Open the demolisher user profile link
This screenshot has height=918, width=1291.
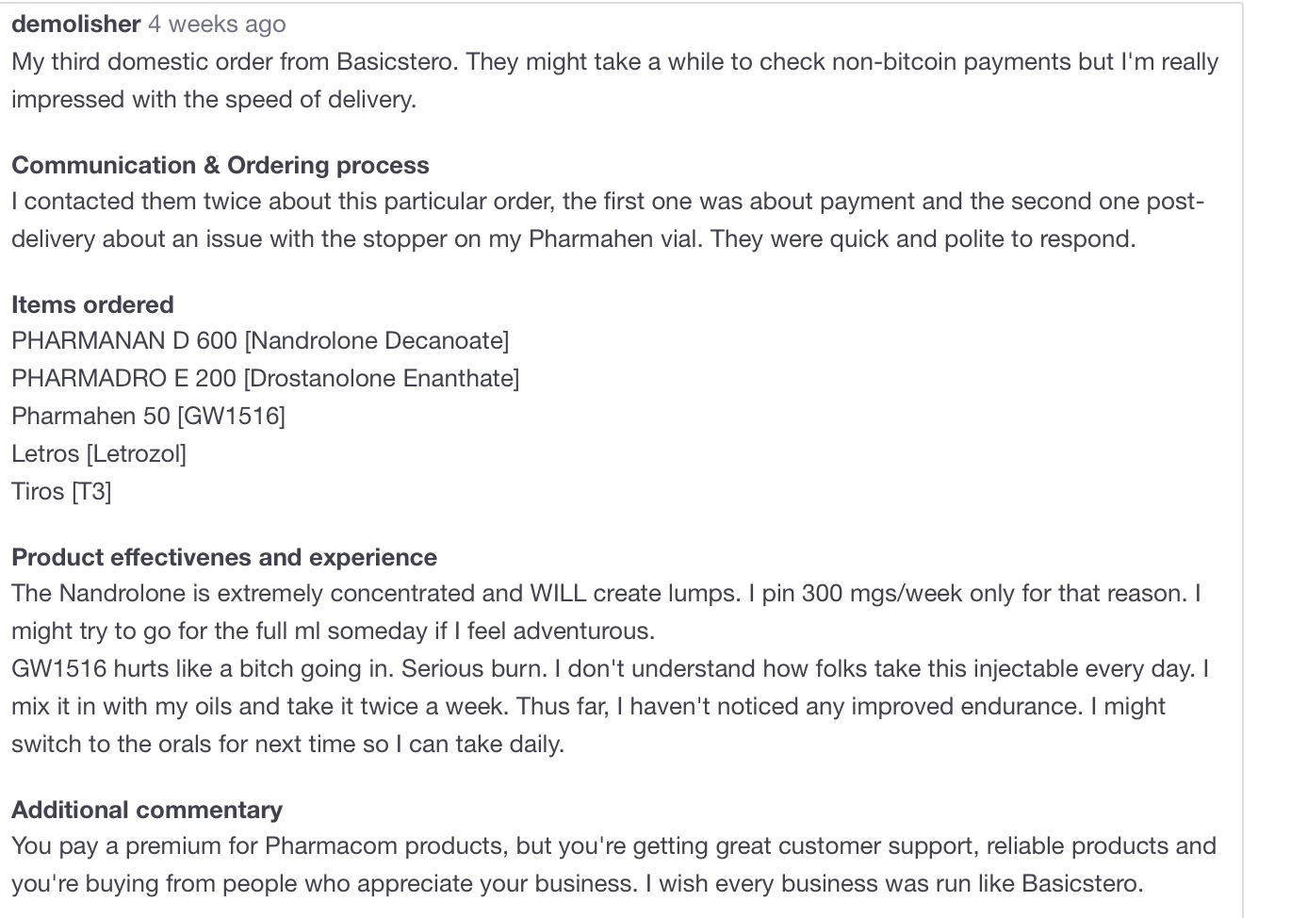[75, 25]
